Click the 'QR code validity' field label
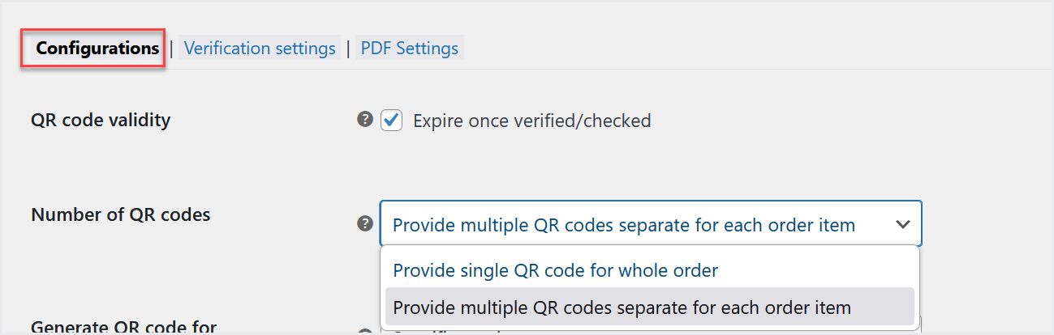1054x335 pixels. pos(101,120)
